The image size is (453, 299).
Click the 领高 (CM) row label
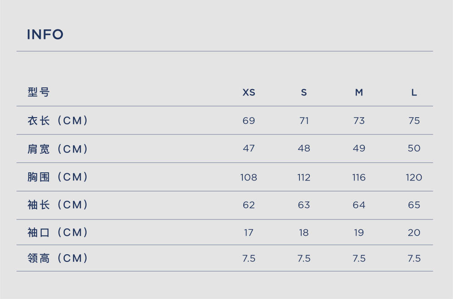(58, 258)
